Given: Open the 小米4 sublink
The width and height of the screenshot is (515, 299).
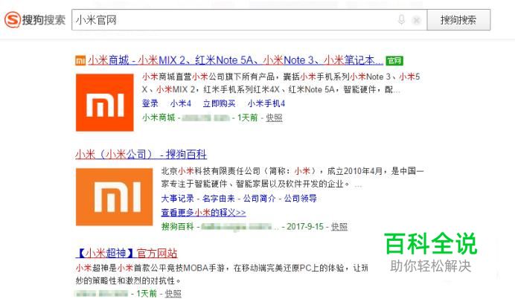Looking at the screenshot, I should [181, 103].
